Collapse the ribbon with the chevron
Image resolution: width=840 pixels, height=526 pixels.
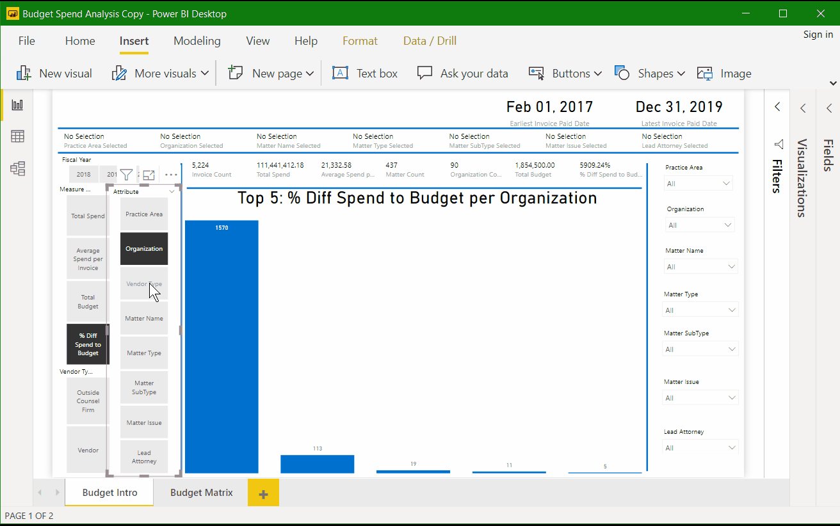tap(833, 83)
